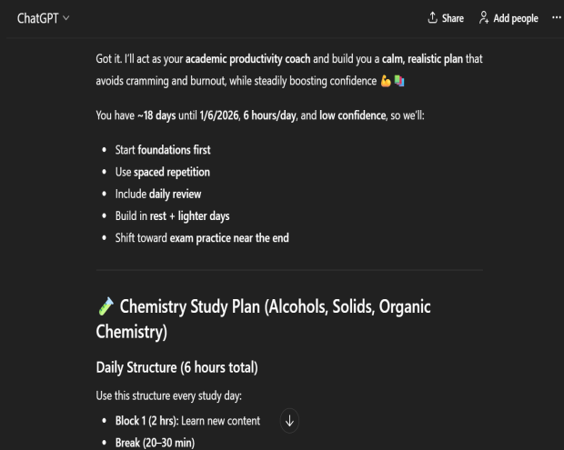Click the Add people person icon

tap(484, 18)
